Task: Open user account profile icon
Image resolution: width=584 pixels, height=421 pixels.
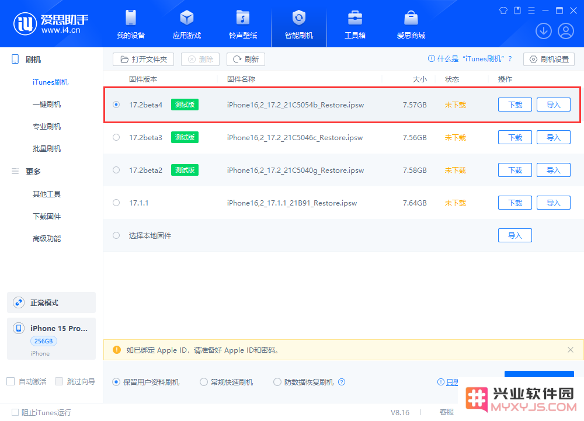Action: pyautogui.click(x=566, y=31)
